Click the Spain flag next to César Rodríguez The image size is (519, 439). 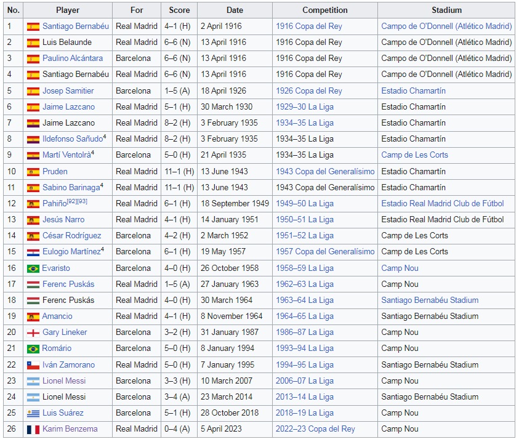[33, 236]
